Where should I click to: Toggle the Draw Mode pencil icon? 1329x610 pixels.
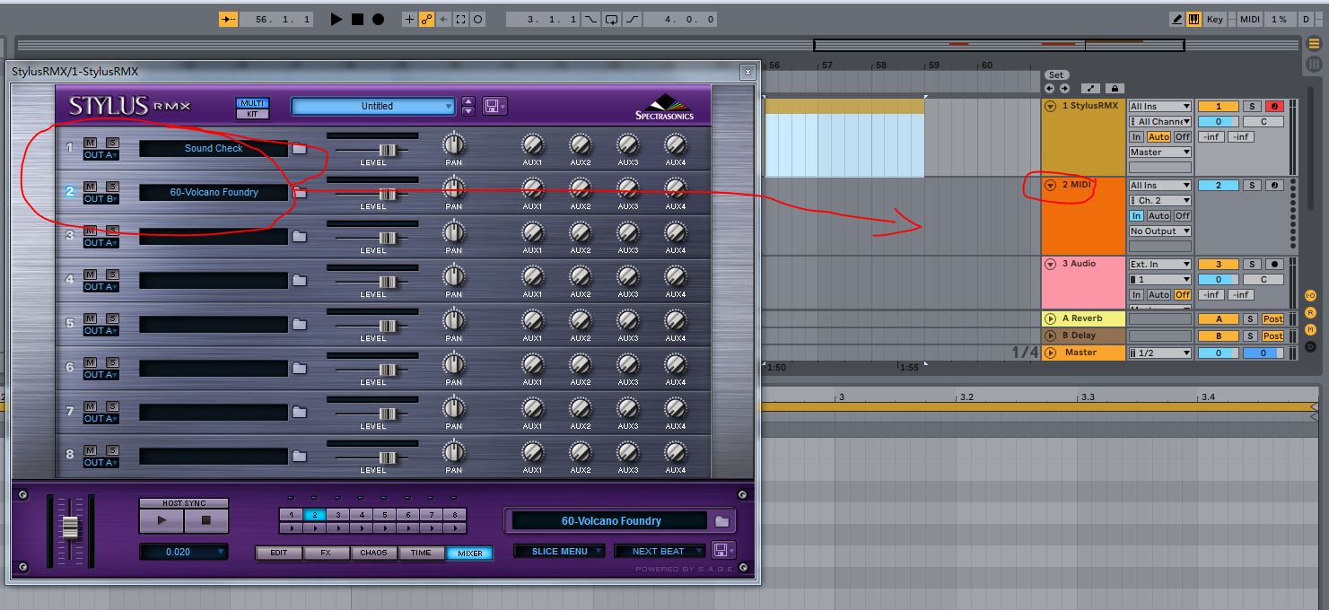click(1177, 19)
